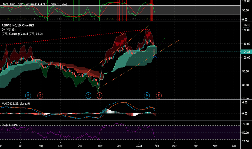
Task: Click the May label on time axis
Action: [215, 146]
